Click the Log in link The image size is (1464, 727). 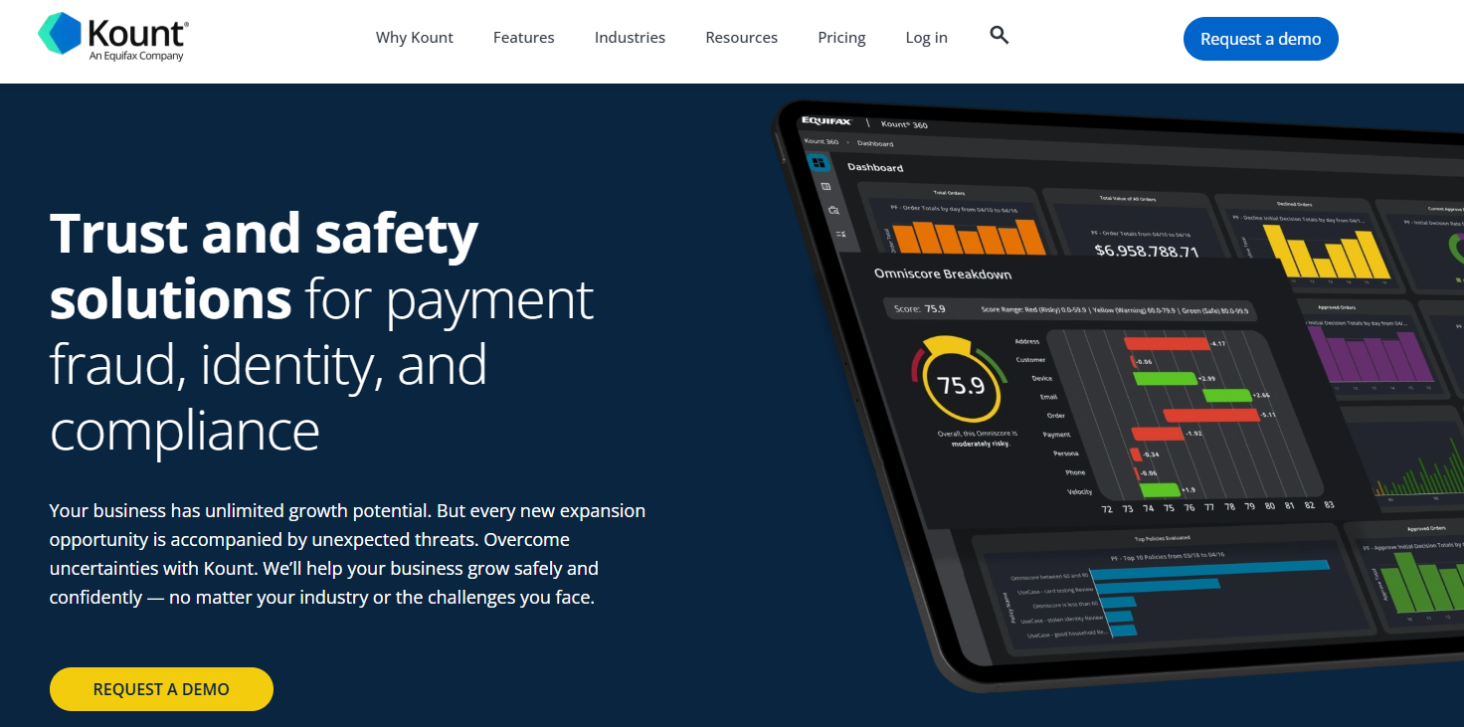click(926, 38)
